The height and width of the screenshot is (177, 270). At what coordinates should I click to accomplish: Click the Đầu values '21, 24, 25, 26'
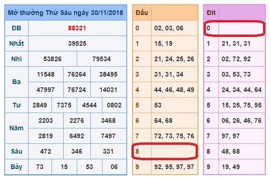pos(174,59)
